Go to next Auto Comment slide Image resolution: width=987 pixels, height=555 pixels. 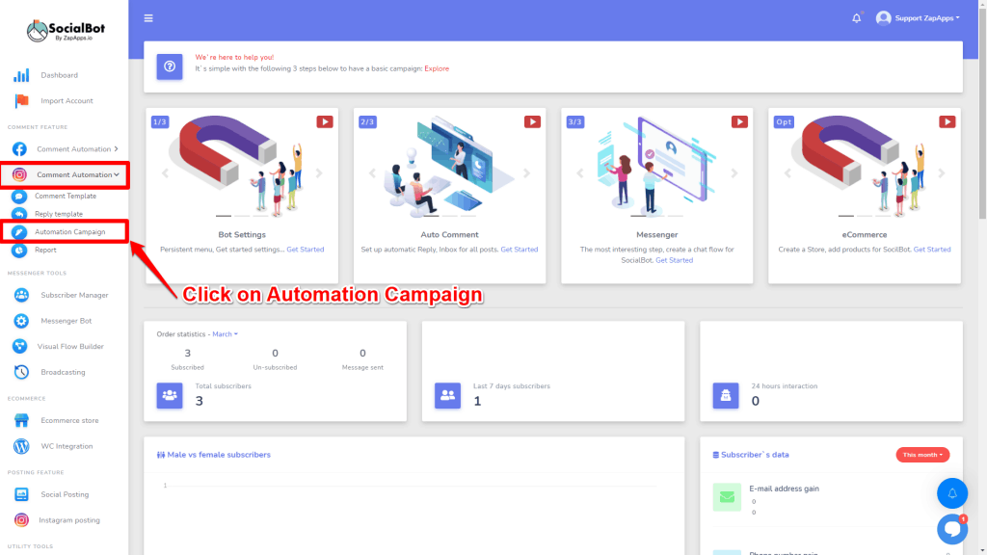pos(527,173)
